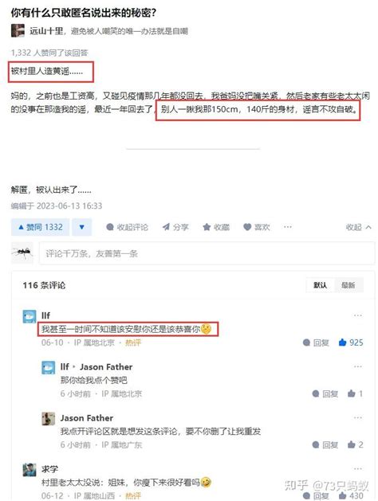Like llf's top comment with 925 thumbs
Viewport: 378px width, 501px height.
tap(351, 342)
